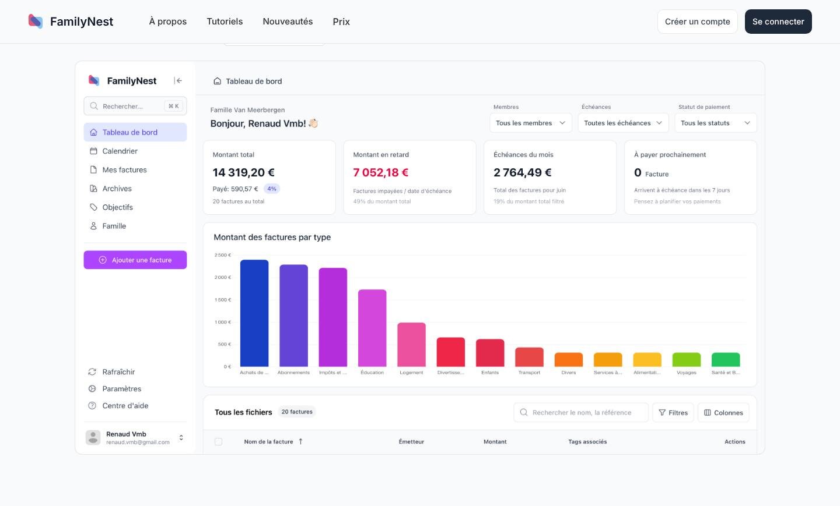The image size is (840, 506).
Task: Click the waving hand emoji after the greeting
Action: 313,123
